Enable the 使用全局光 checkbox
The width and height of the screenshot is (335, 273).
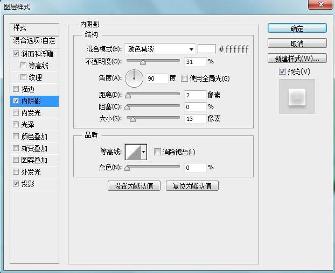coord(184,78)
